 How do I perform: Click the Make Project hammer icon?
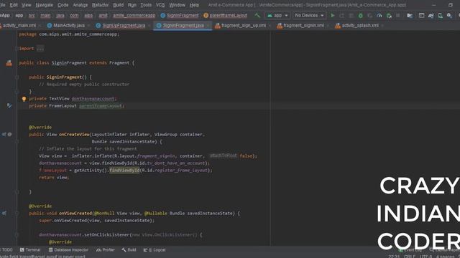coord(257,16)
